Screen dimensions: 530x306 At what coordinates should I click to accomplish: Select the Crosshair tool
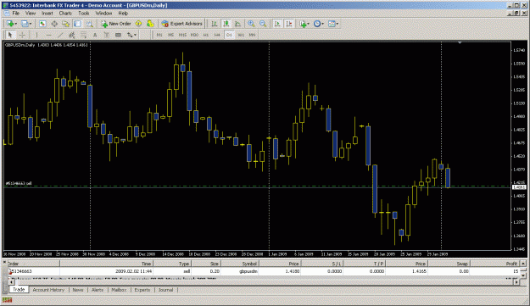click(x=22, y=35)
